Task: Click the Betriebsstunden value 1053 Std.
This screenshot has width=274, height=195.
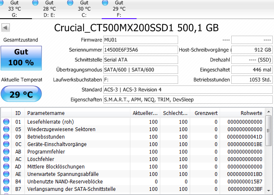Action: coord(252,80)
